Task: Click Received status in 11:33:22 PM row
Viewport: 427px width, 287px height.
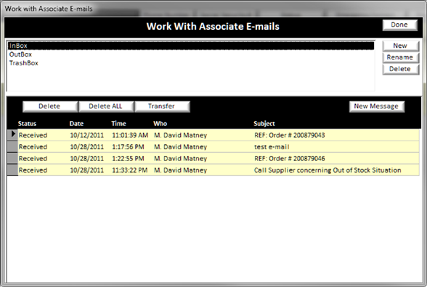Action: [33, 170]
